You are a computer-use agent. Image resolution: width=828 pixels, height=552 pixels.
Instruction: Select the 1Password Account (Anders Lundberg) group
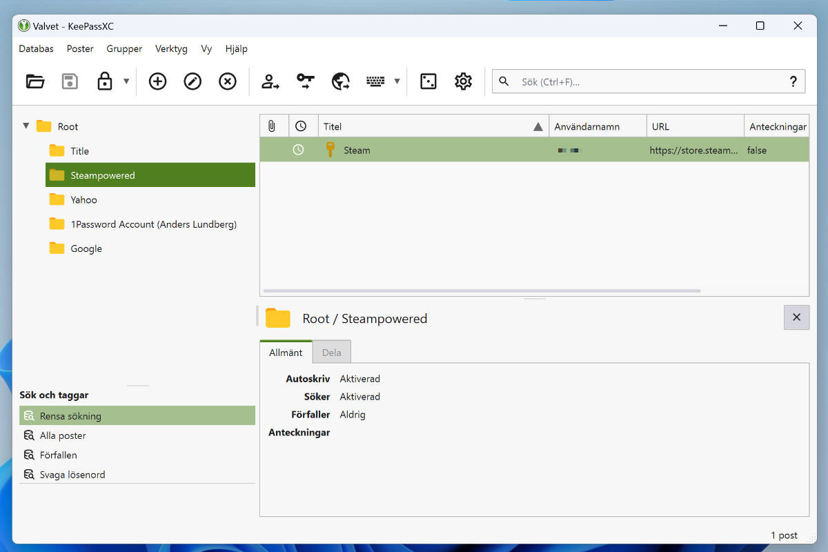point(153,224)
